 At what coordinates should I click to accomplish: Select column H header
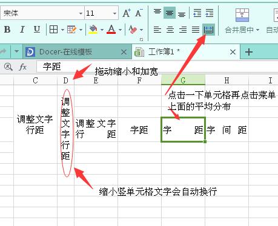pyautogui.click(x=227, y=80)
